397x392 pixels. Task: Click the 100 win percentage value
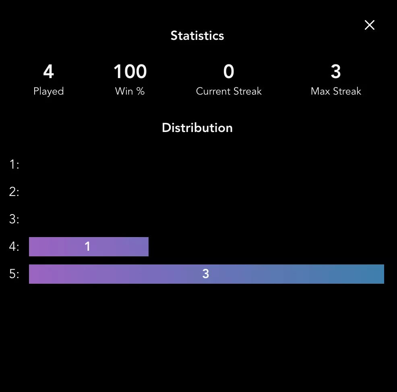point(130,72)
